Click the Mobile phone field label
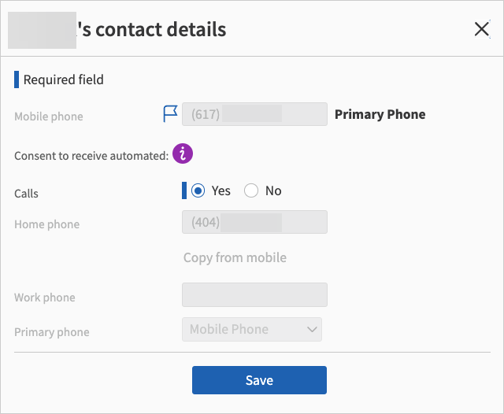The width and height of the screenshot is (504, 414). [x=49, y=116]
